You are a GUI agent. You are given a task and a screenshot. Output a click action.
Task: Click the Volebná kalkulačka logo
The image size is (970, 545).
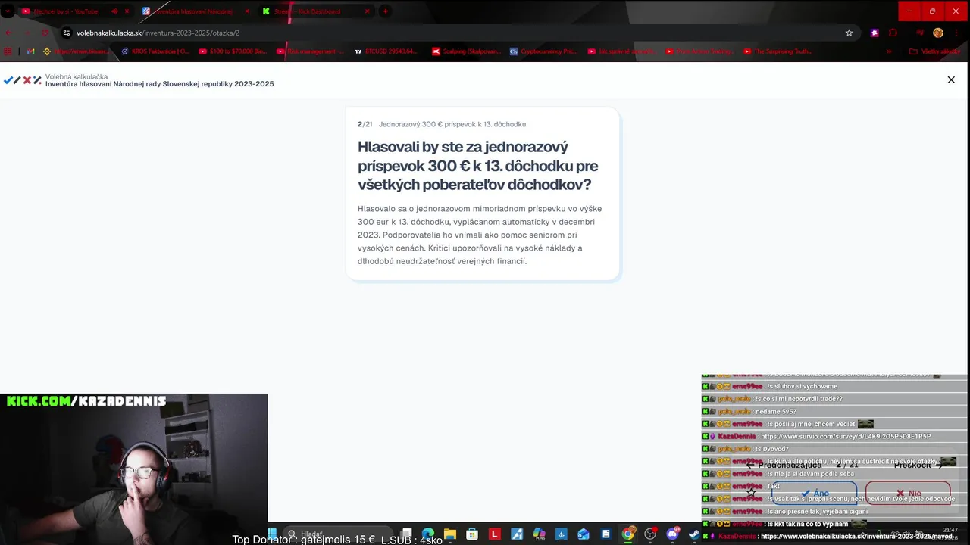coord(22,79)
